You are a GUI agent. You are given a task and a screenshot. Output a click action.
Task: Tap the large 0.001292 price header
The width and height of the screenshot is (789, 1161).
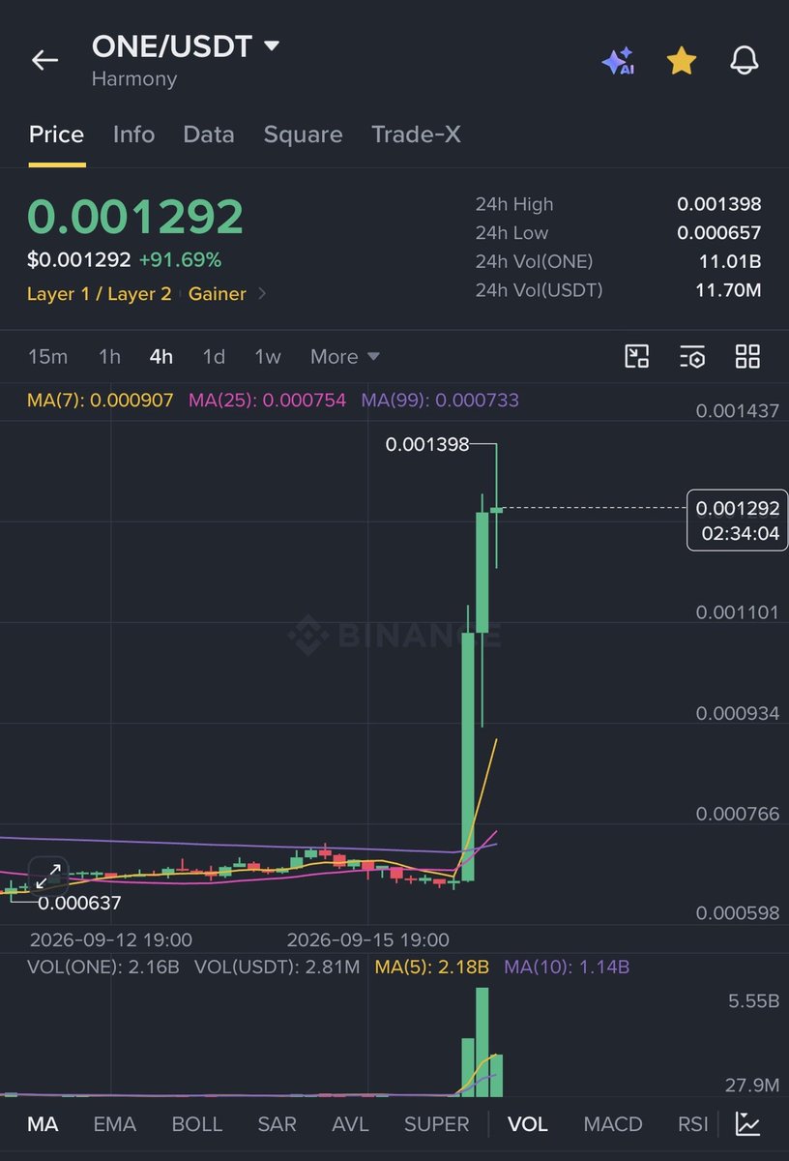(x=135, y=216)
